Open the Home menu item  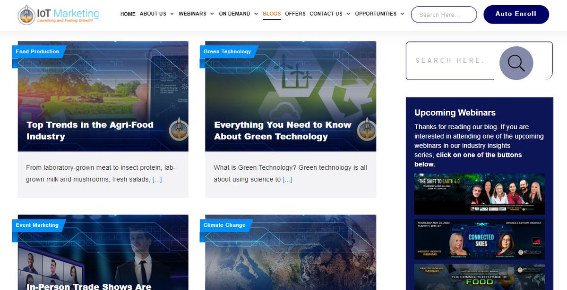(128, 14)
